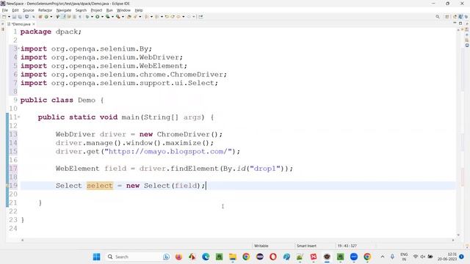The width and height of the screenshot is (470, 264).
Task: Click the vertical scrollbar down arrow
Action: coord(458,235)
